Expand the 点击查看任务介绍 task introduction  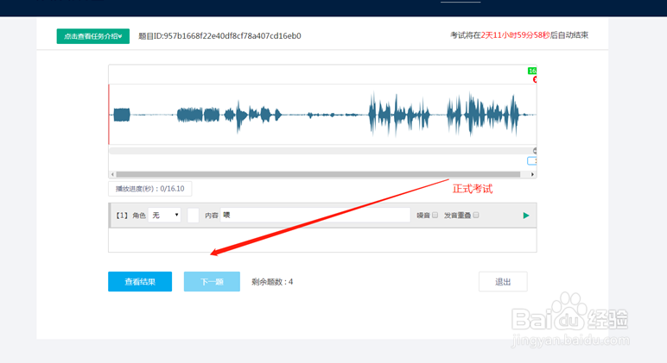point(92,36)
